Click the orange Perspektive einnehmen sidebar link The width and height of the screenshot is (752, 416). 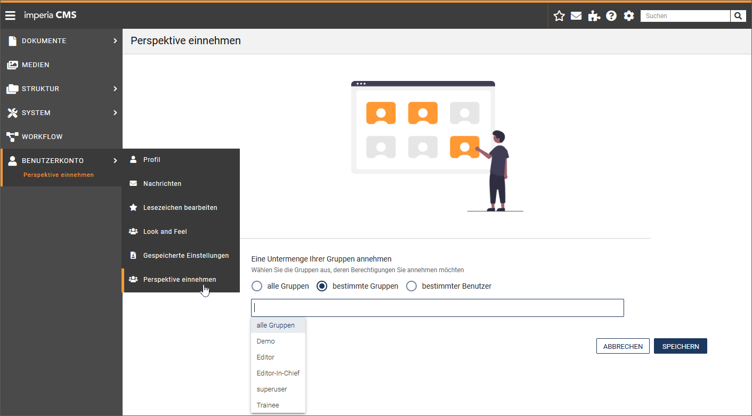click(59, 175)
